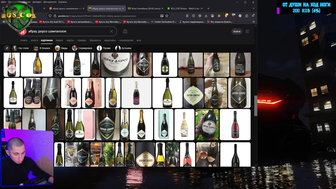Screen dimensions: 336x189
Task: Go to Yandex поиск section
Action: 24,40
